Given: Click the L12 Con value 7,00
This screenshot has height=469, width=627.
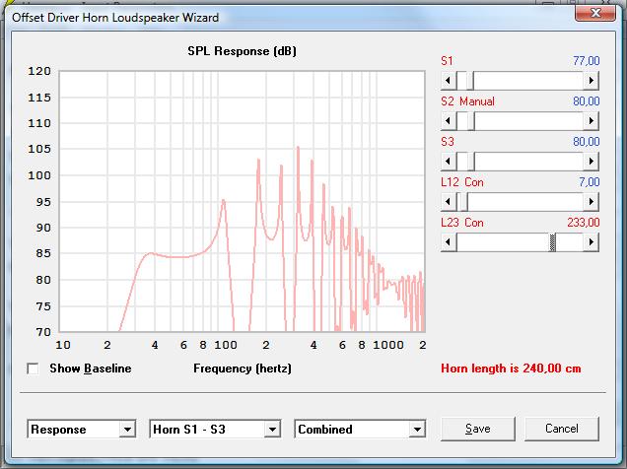Looking at the screenshot, I should [589, 182].
